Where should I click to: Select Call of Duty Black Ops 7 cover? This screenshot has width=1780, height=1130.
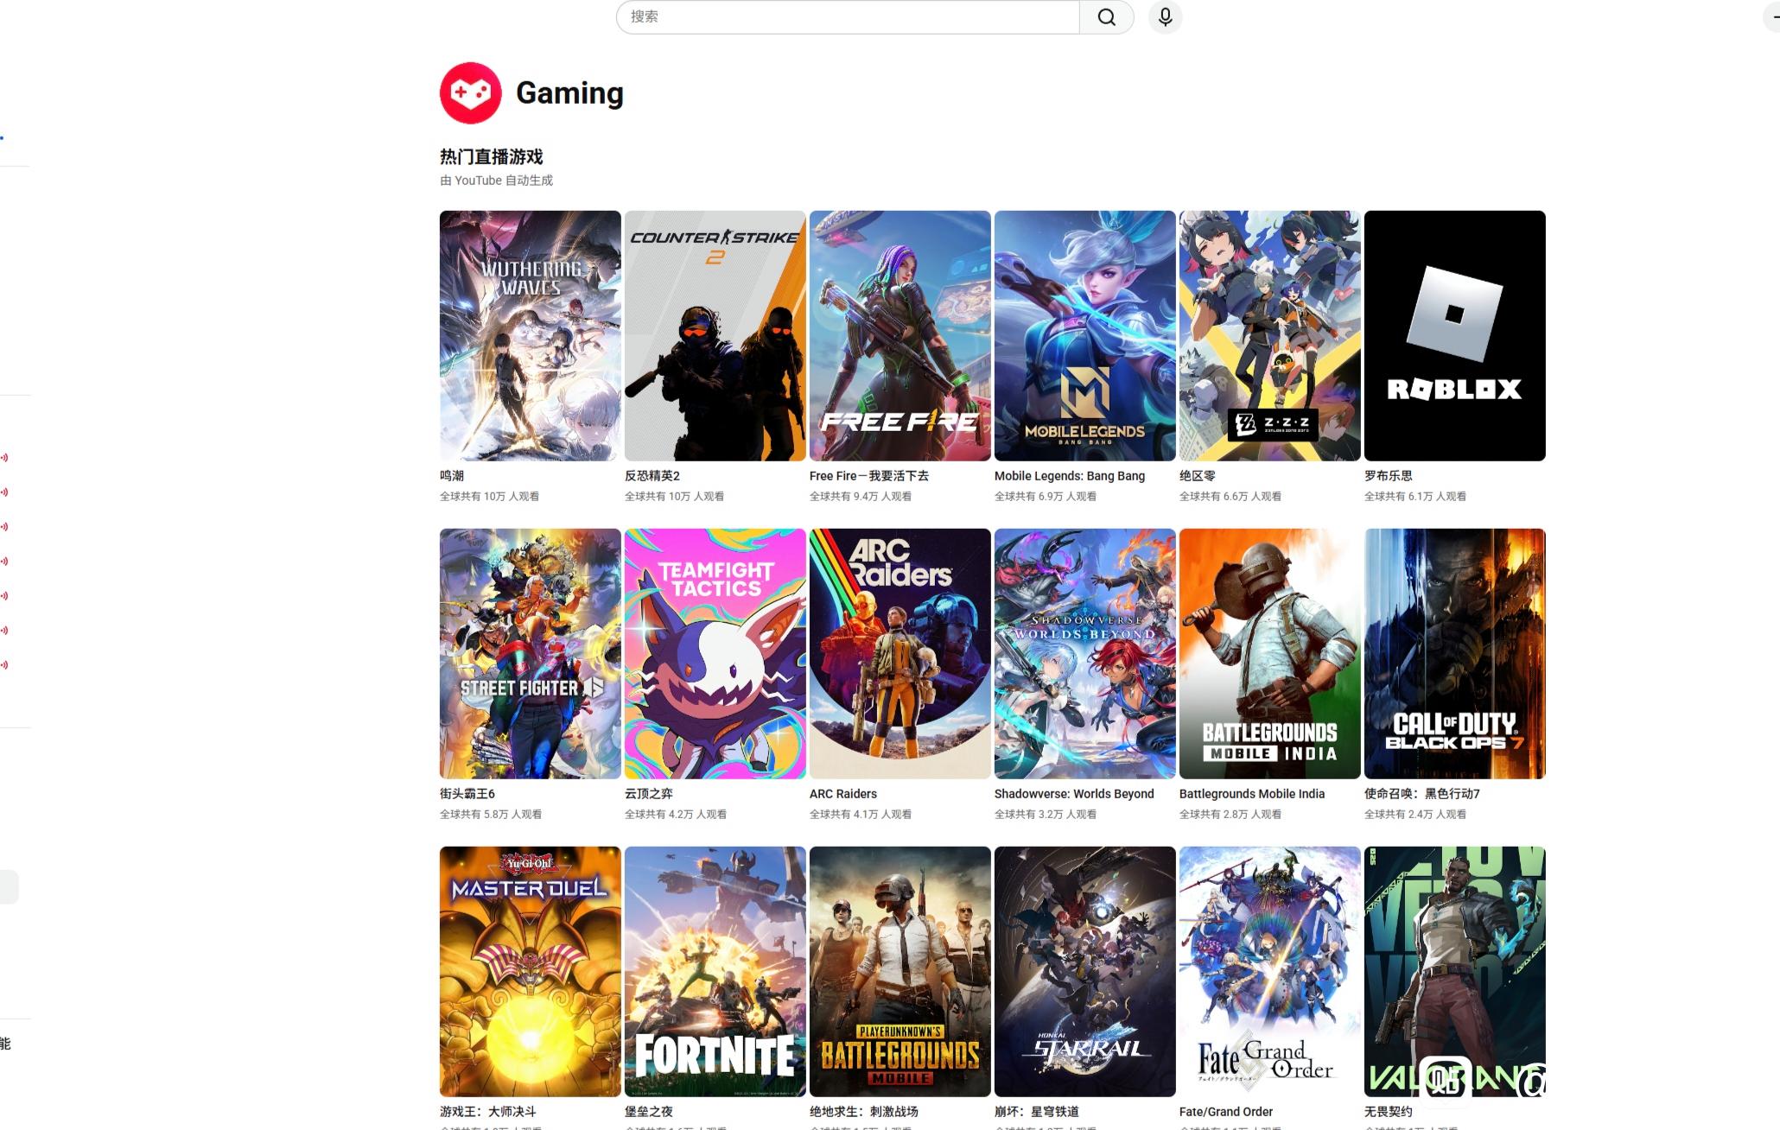(x=1454, y=653)
